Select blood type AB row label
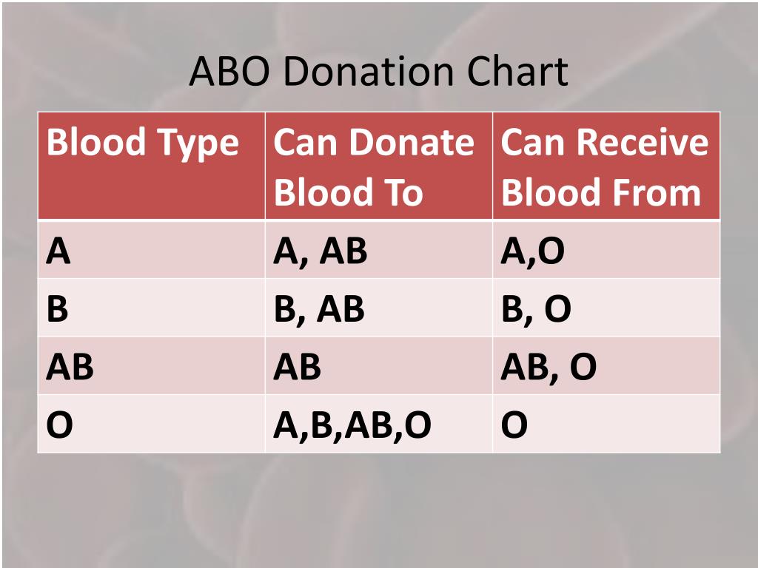758x568 pixels. [151, 365]
